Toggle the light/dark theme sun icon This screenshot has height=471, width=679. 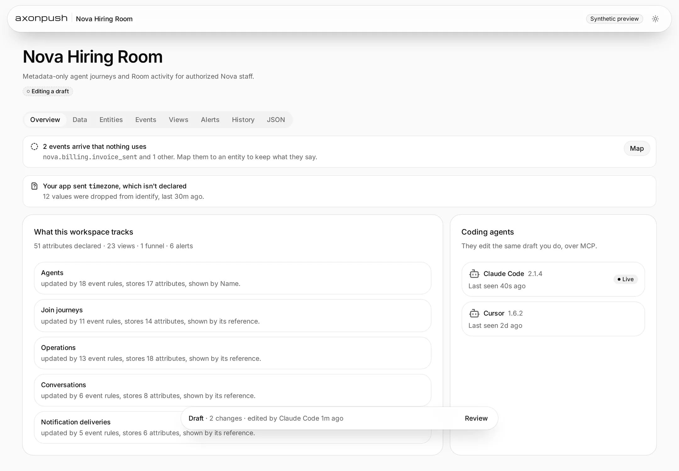tap(655, 19)
